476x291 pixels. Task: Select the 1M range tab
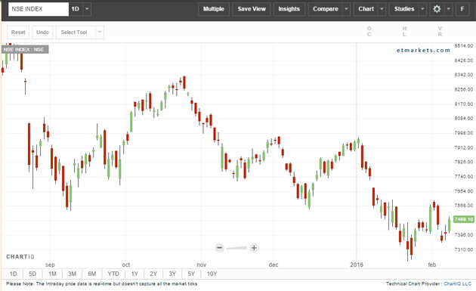(x=52, y=274)
